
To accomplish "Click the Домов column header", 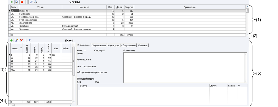I will (x=119, y=7).
